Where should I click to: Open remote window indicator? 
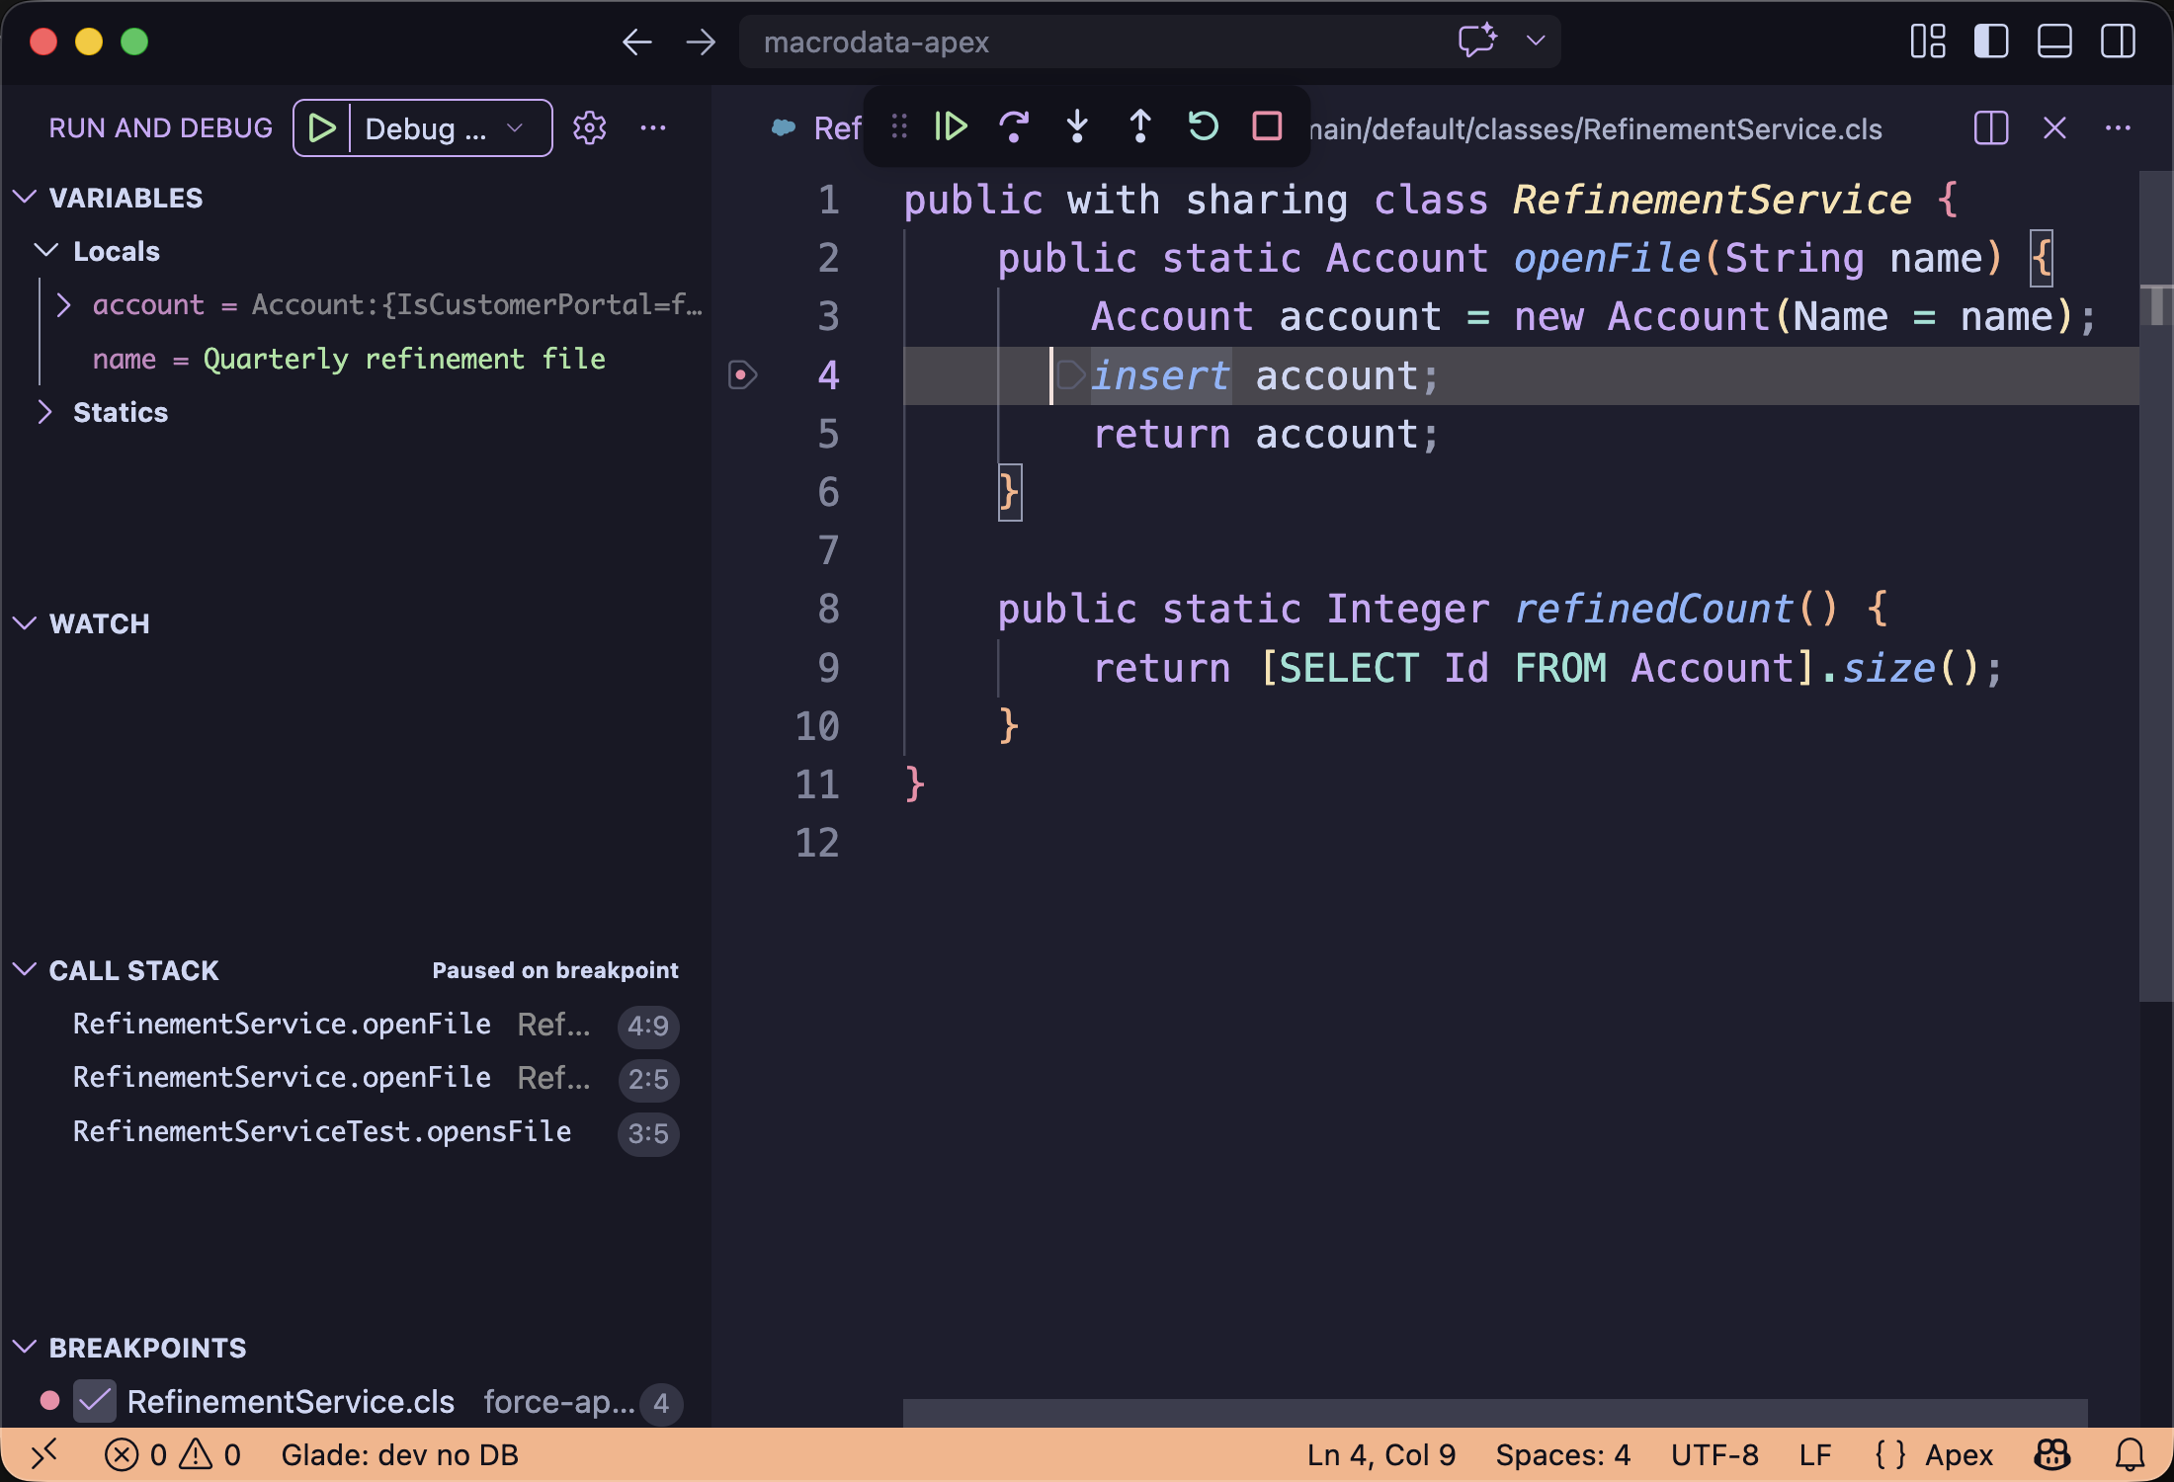[x=43, y=1454]
